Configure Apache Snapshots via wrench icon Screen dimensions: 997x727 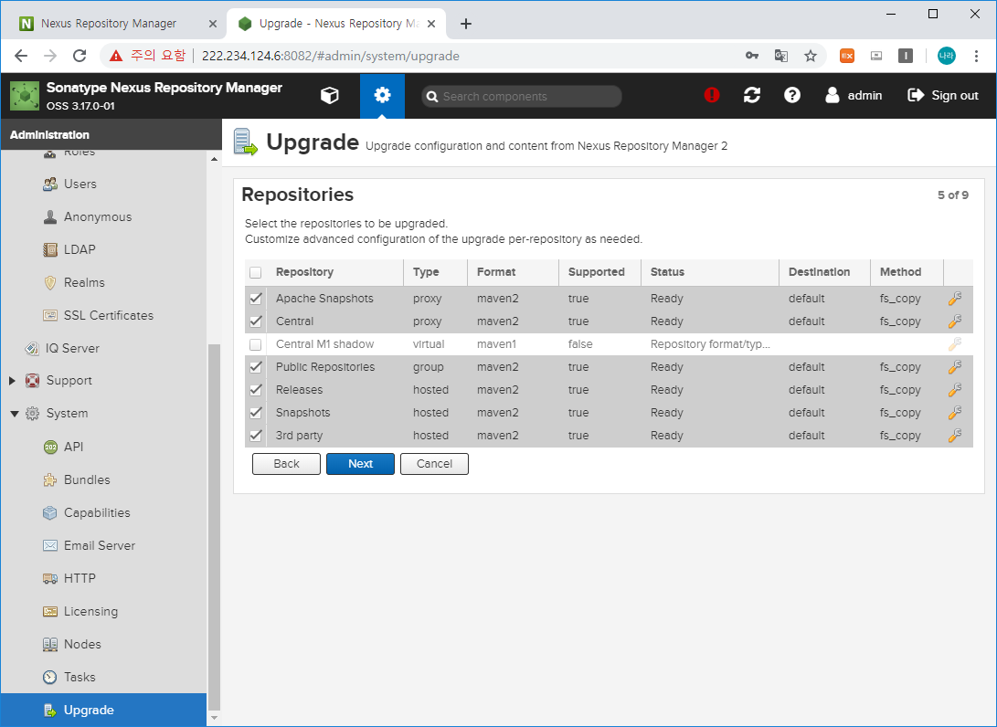point(954,298)
